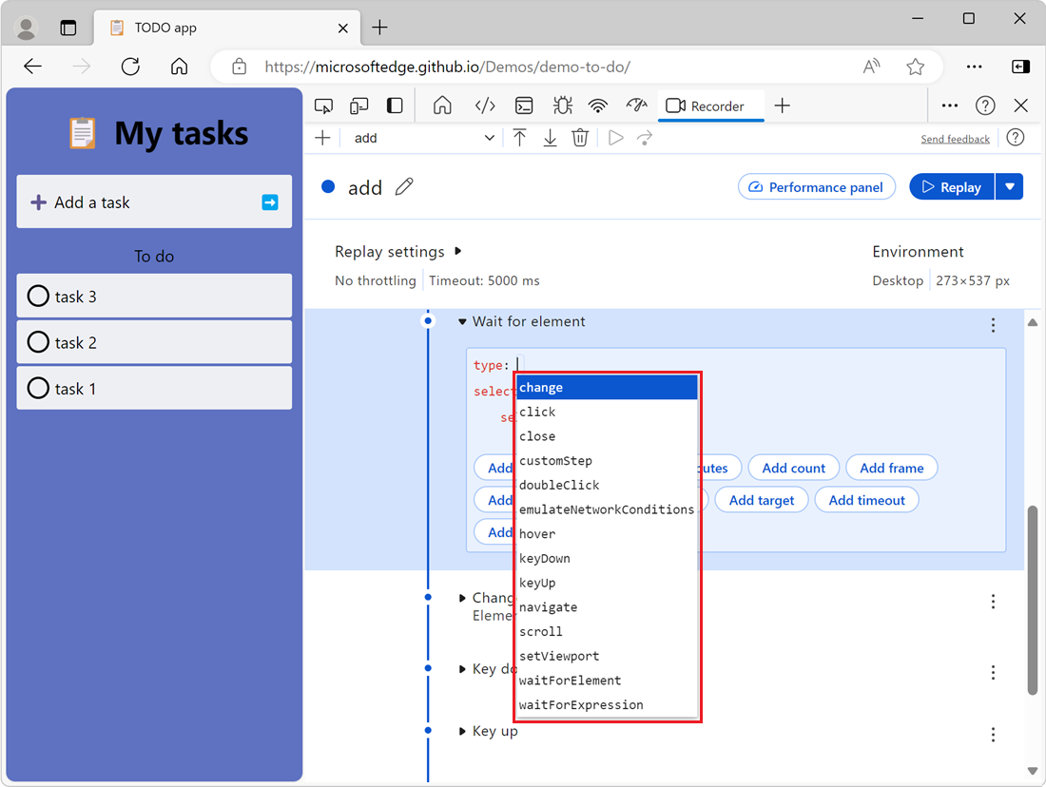Delete the current recording via trash icon
The image size is (1046, 787).
pos(580,138)
